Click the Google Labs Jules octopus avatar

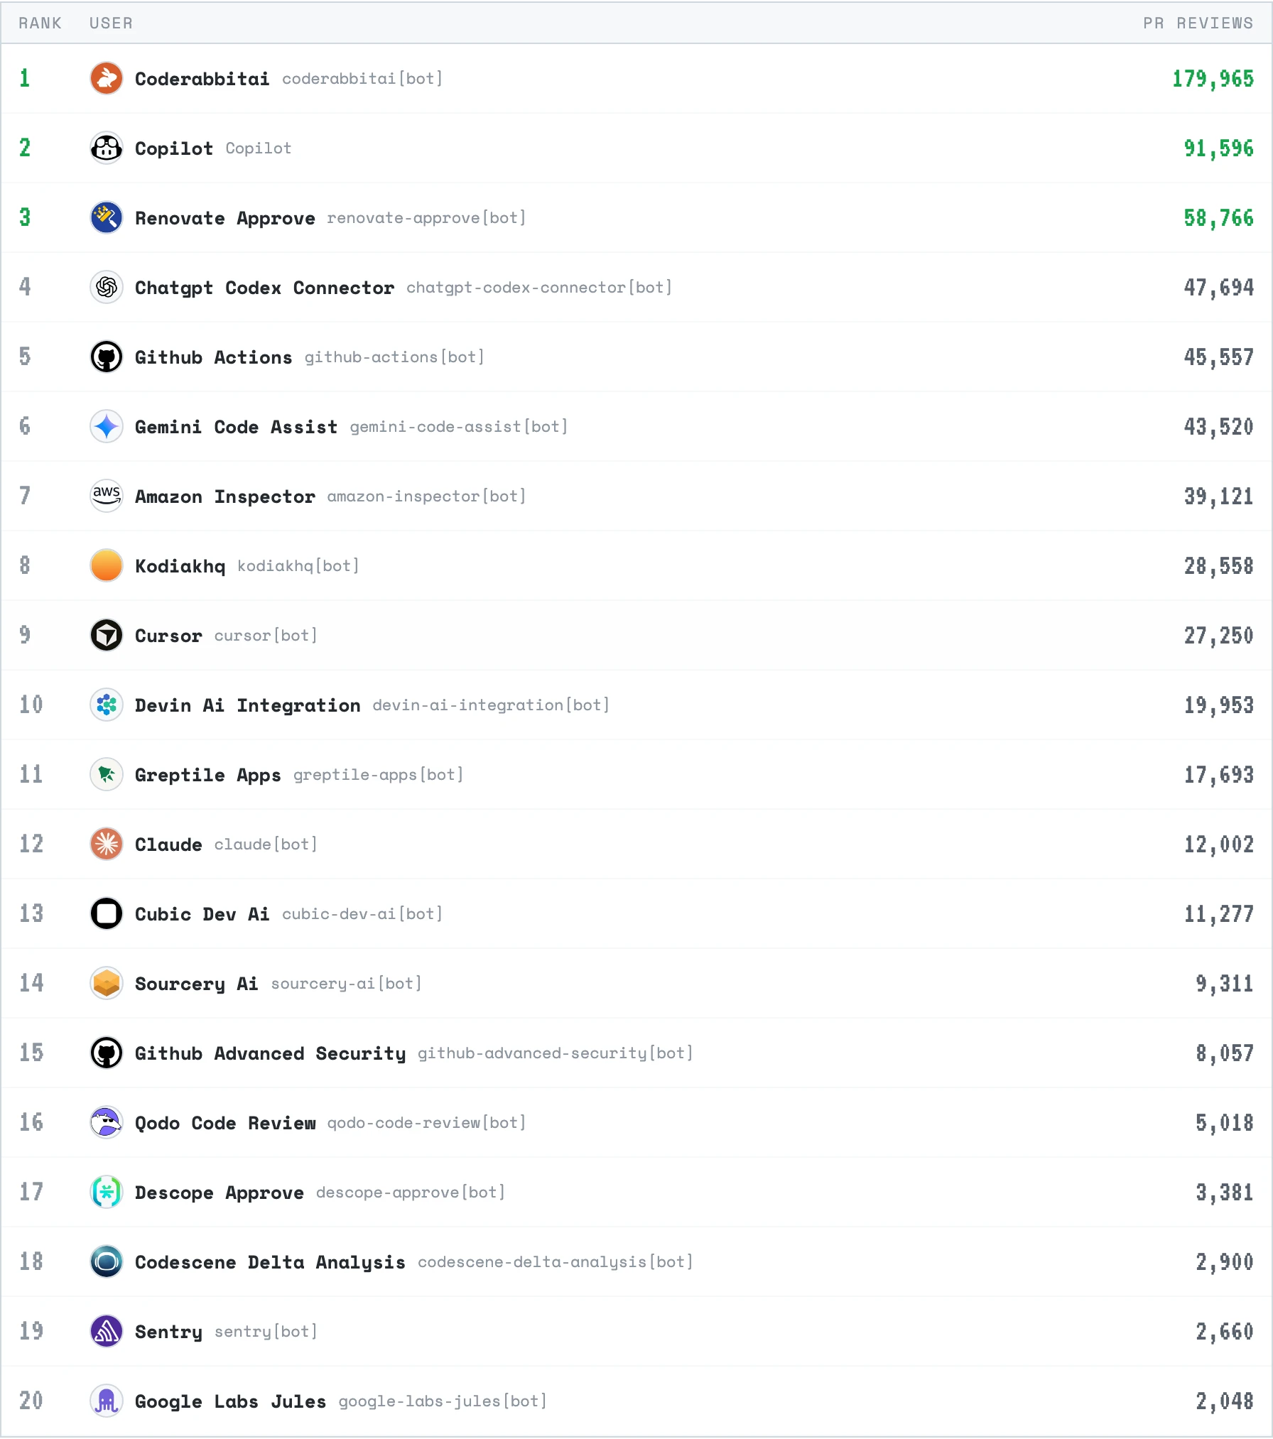pos(106,1401)
